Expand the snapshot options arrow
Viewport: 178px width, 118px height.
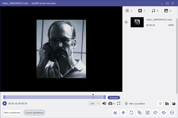(x=114, y=104)
